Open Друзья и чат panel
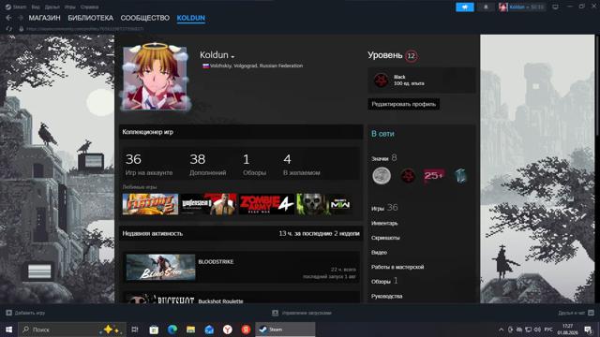600x337 pixels. 576,313
